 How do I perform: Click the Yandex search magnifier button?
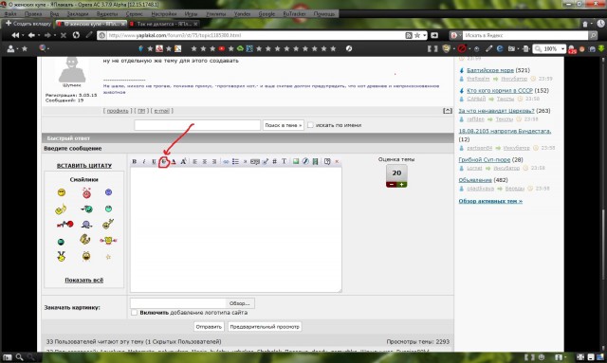coord(593,35)
